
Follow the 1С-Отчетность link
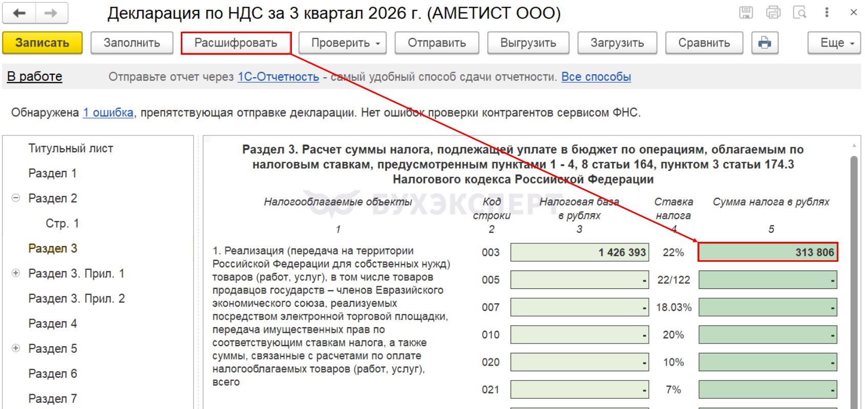[278, 77]
